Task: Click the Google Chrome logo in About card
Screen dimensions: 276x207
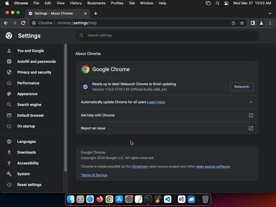Action: point(85,69)
